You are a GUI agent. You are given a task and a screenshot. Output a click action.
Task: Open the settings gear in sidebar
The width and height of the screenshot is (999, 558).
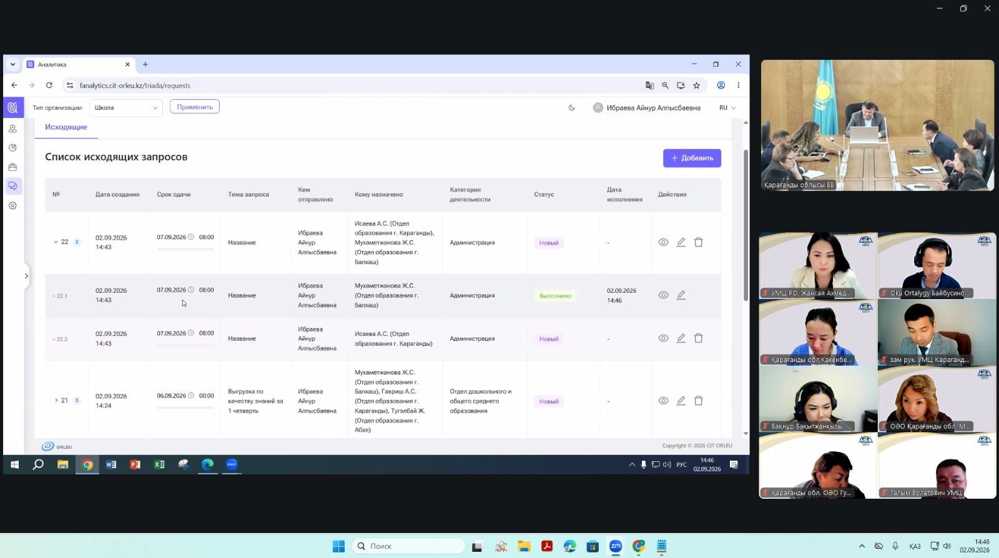[12, 205]
